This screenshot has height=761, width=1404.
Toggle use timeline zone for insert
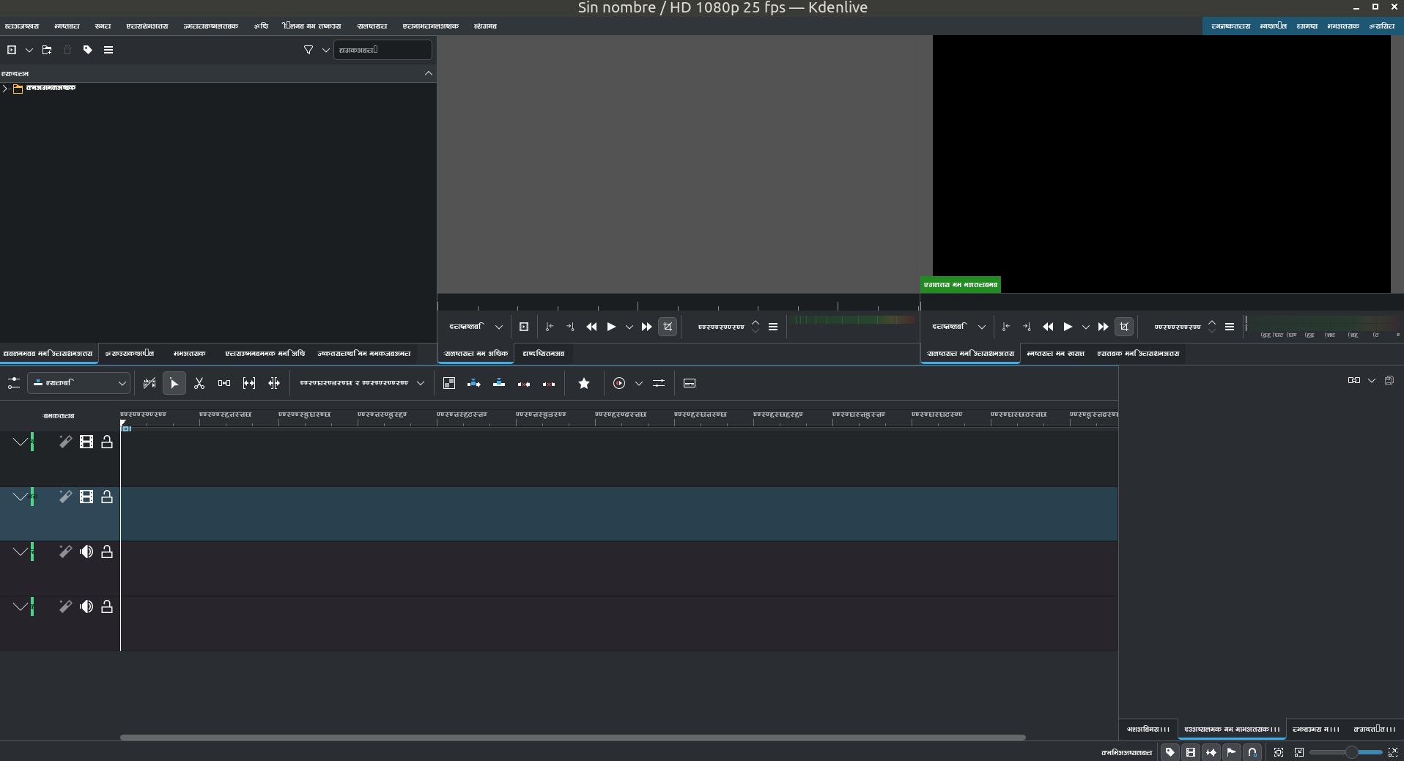pos(149,383)
